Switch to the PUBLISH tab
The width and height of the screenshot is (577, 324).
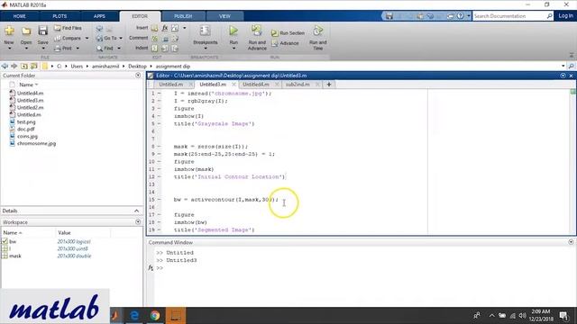183,16
